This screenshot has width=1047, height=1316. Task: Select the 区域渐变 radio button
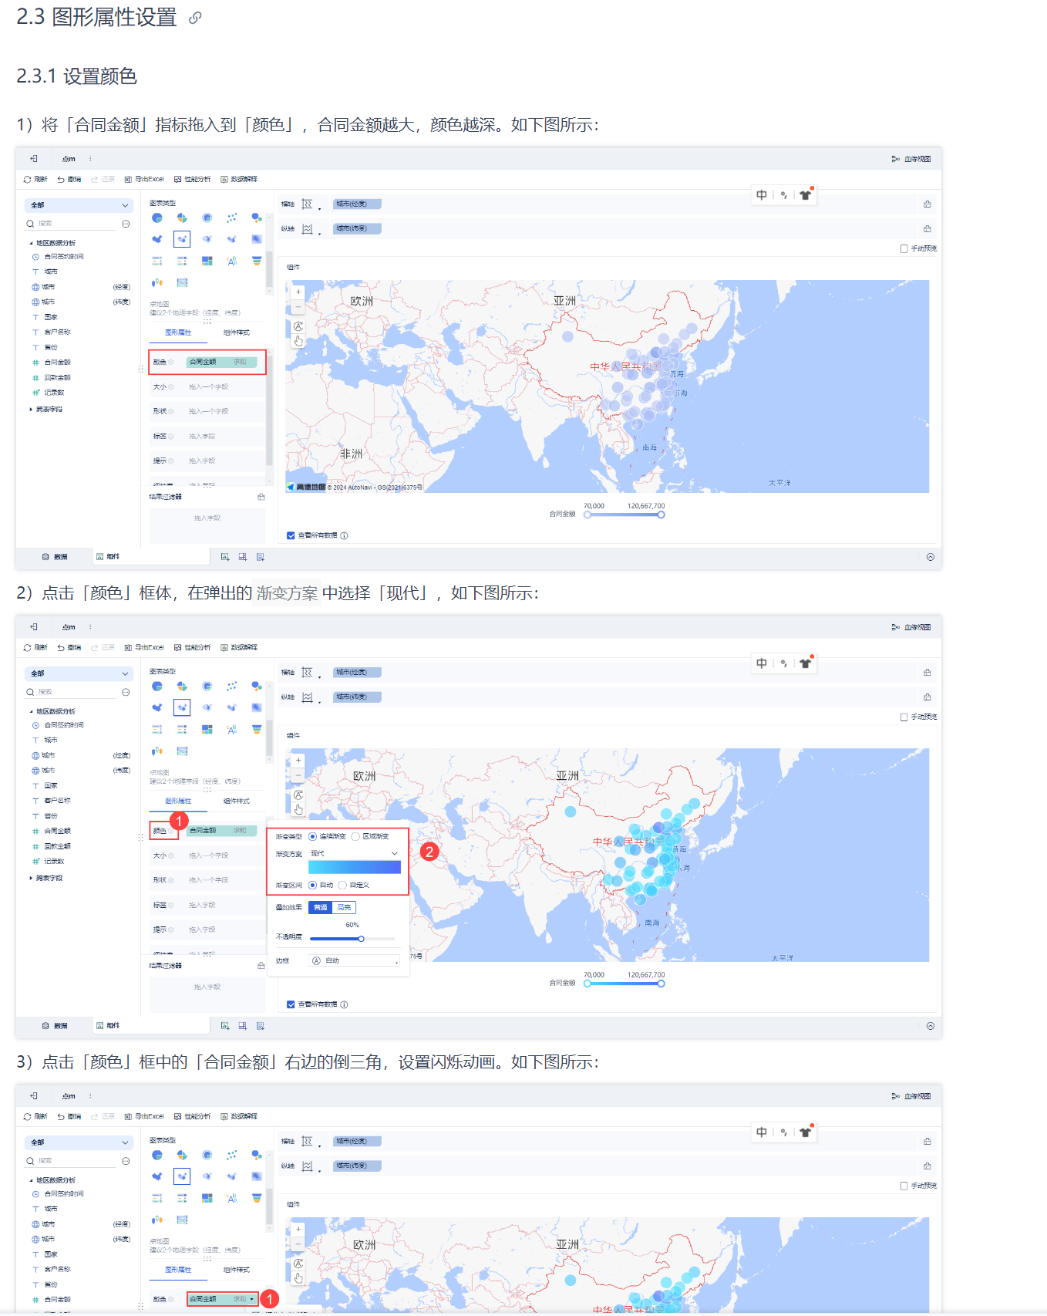coord(355,836)
